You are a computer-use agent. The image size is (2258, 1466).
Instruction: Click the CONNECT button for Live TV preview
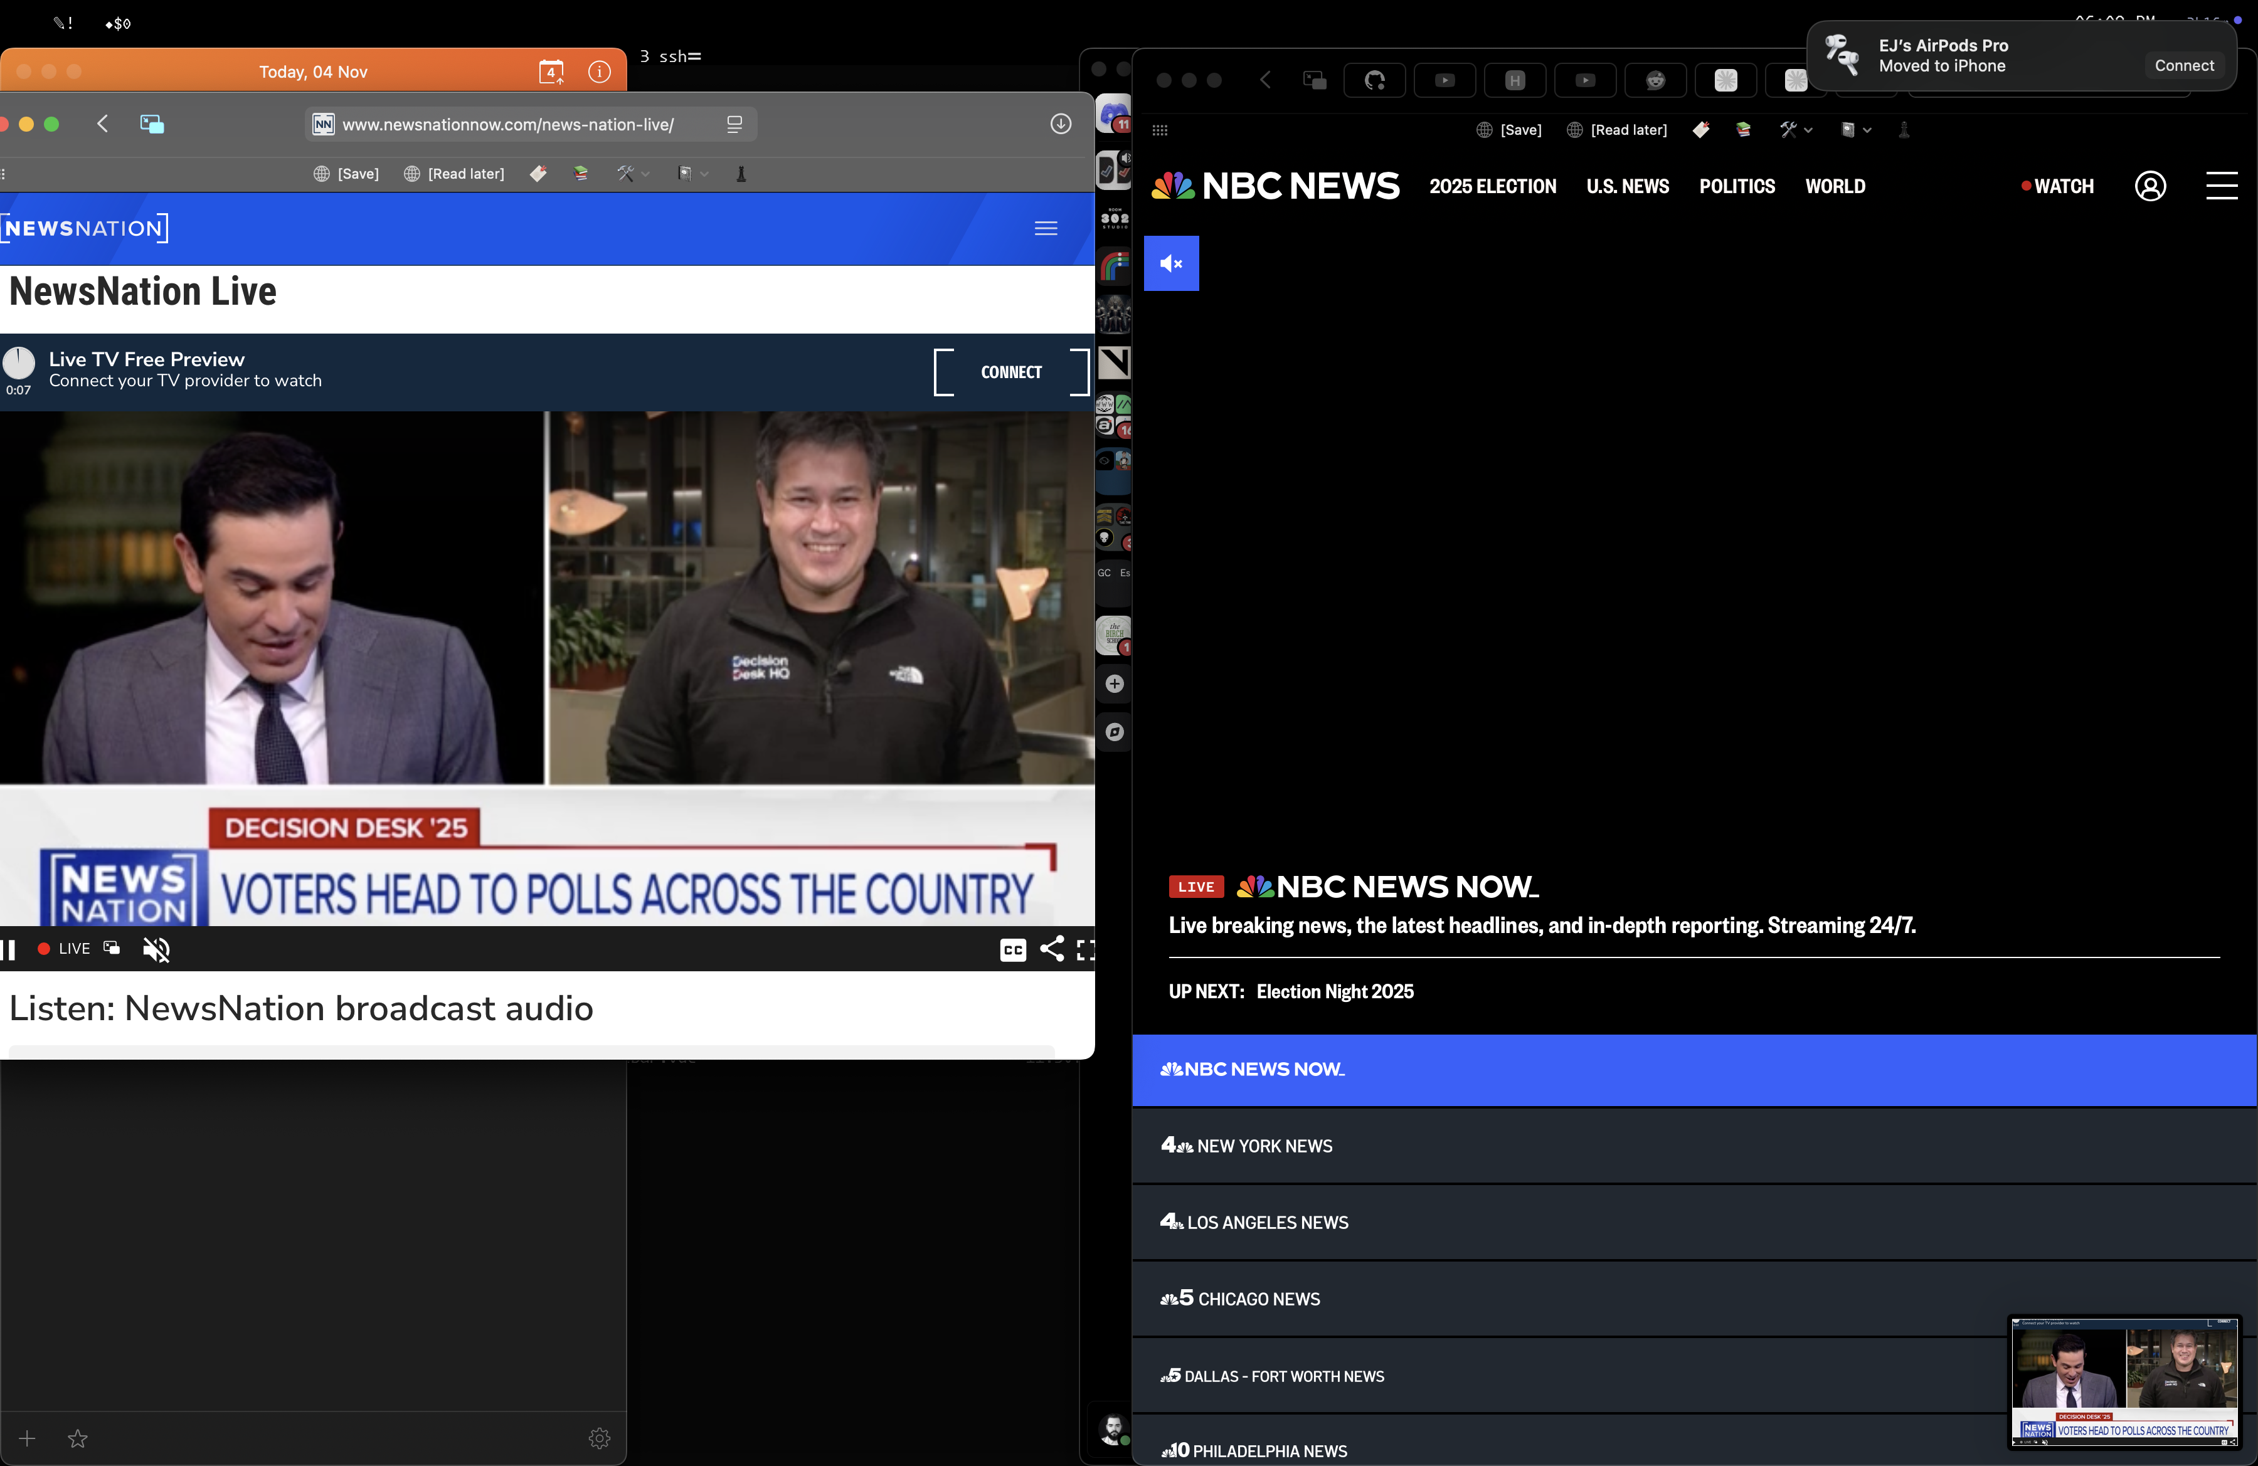coord(1010,372)
